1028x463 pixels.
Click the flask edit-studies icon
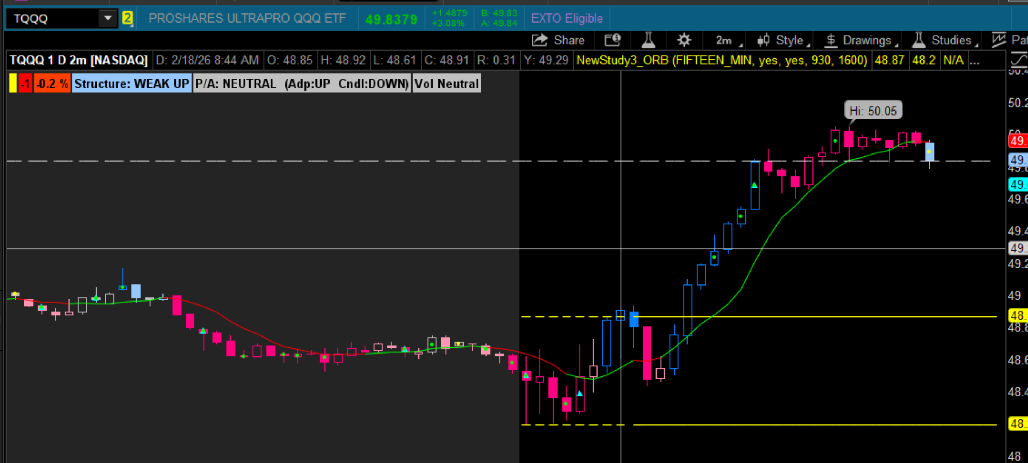coord(648,40)
